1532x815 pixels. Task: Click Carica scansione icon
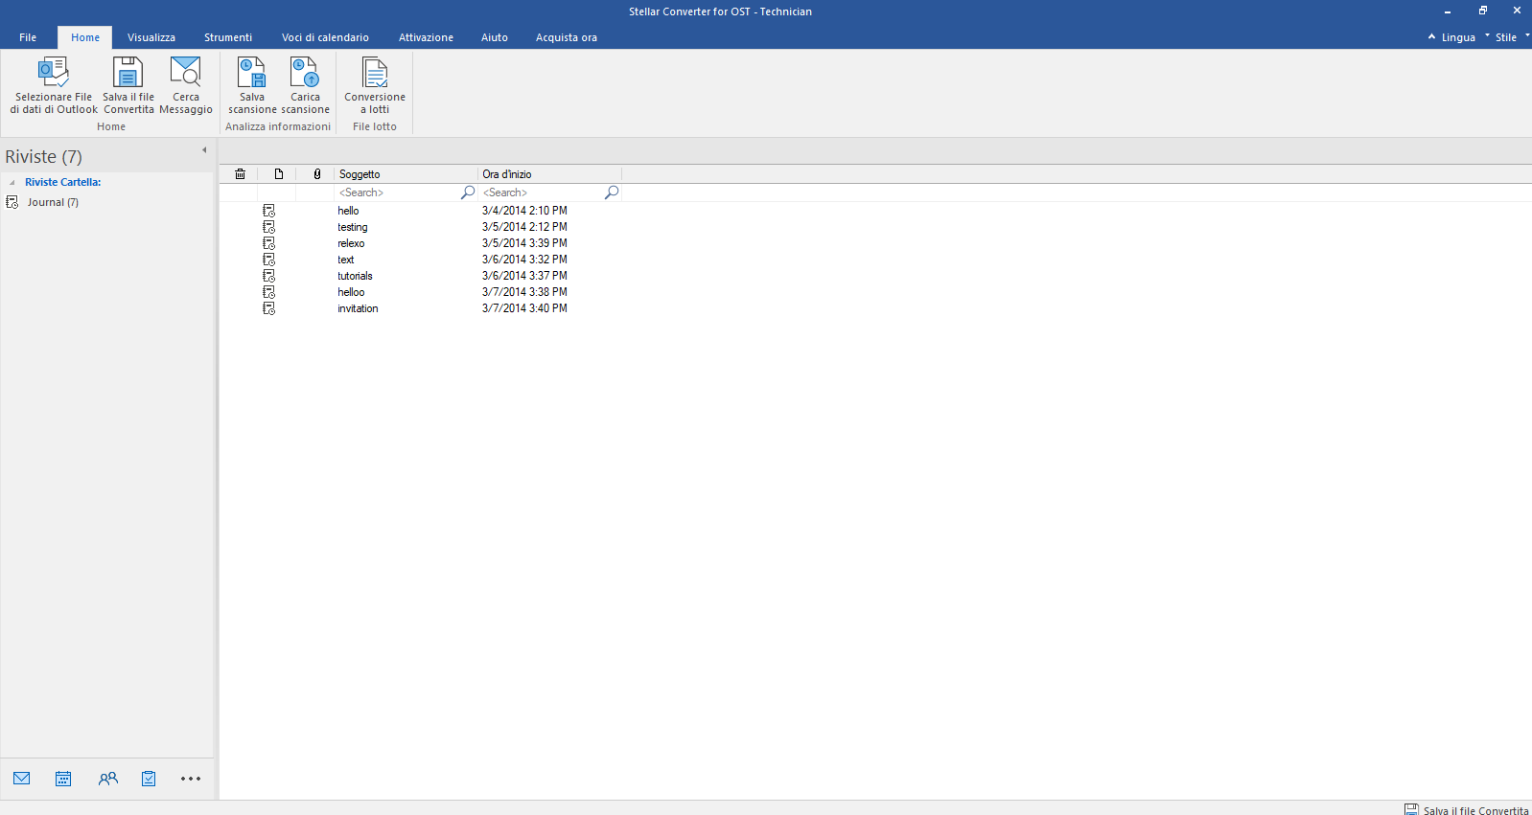[305, 72]
